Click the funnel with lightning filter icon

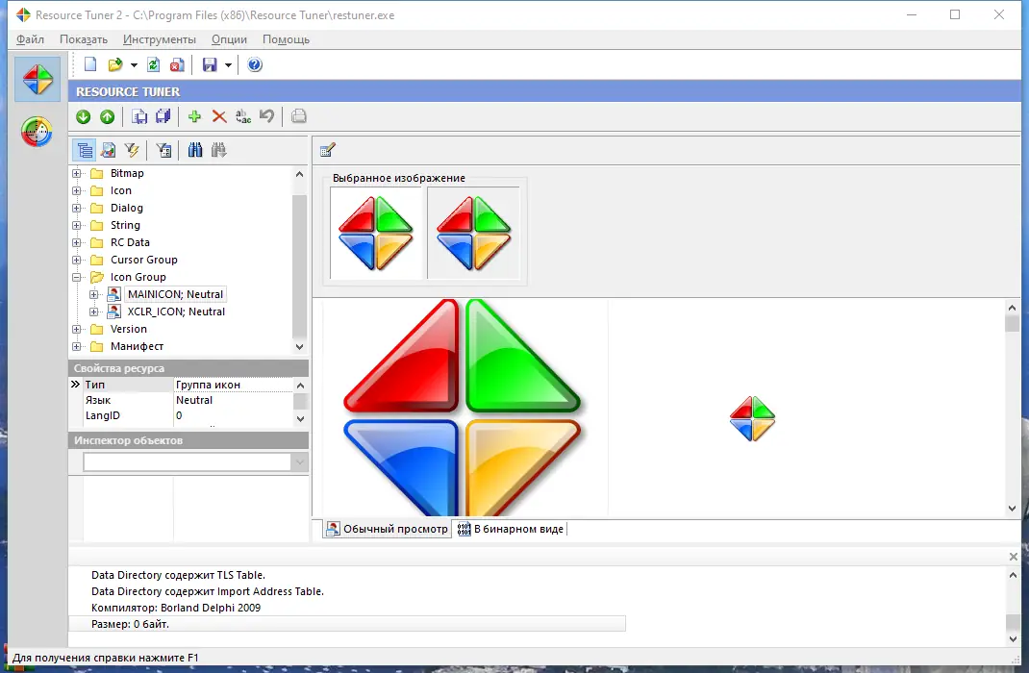coord(132,150)
